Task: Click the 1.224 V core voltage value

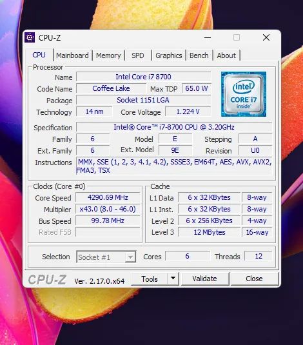Action: click(188, 112)
